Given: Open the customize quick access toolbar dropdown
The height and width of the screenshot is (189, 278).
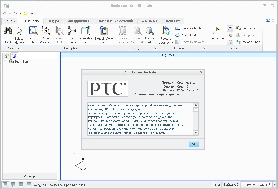Looking at the screenshot, I should coord(32,14).
